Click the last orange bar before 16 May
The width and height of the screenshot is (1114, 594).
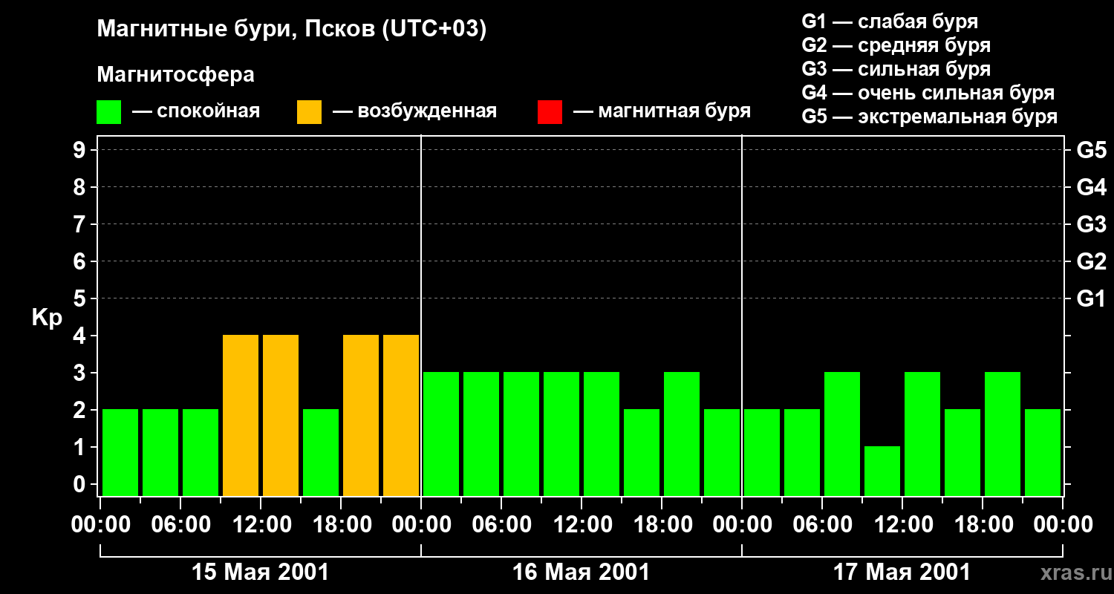pos(401,415)
